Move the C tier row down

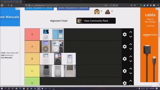pyautogui.click(x=130, y=73)
